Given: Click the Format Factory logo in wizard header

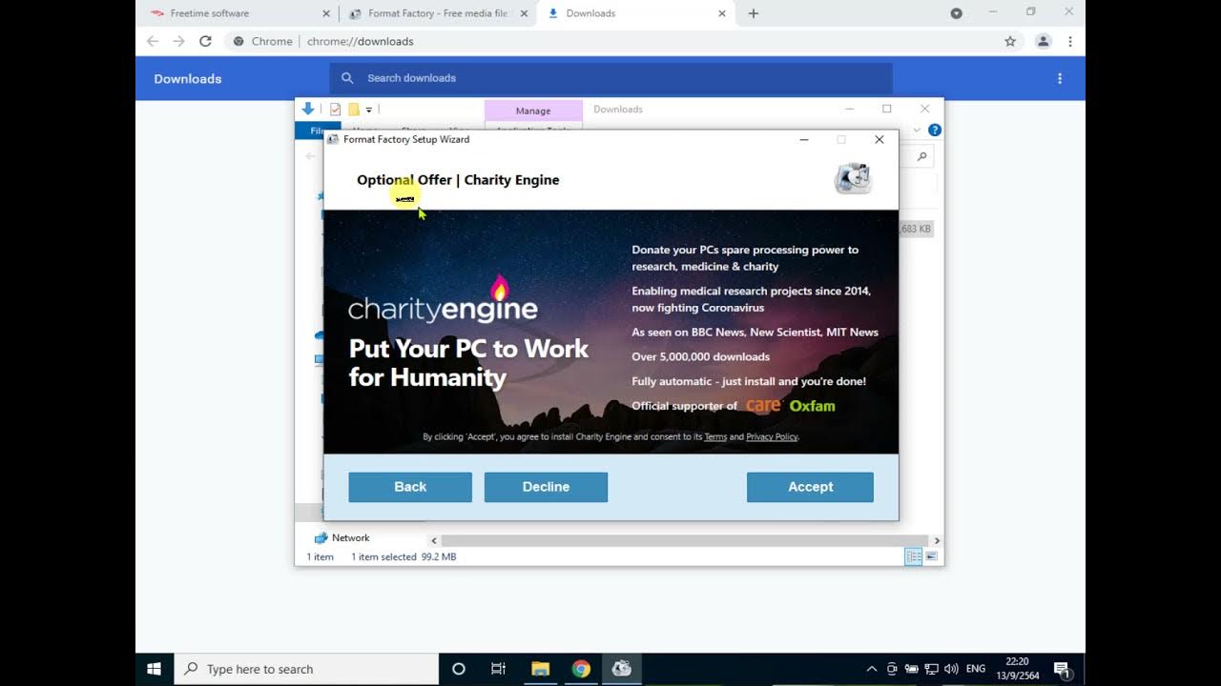Looking at the screenshot, I should 853,178.
